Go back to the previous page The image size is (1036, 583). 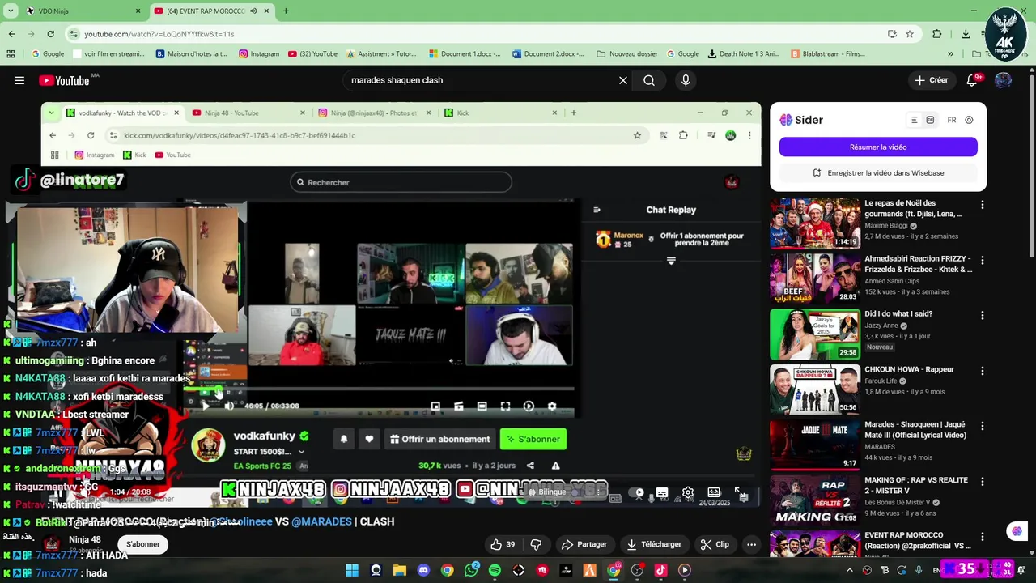(x=11, y=34)
